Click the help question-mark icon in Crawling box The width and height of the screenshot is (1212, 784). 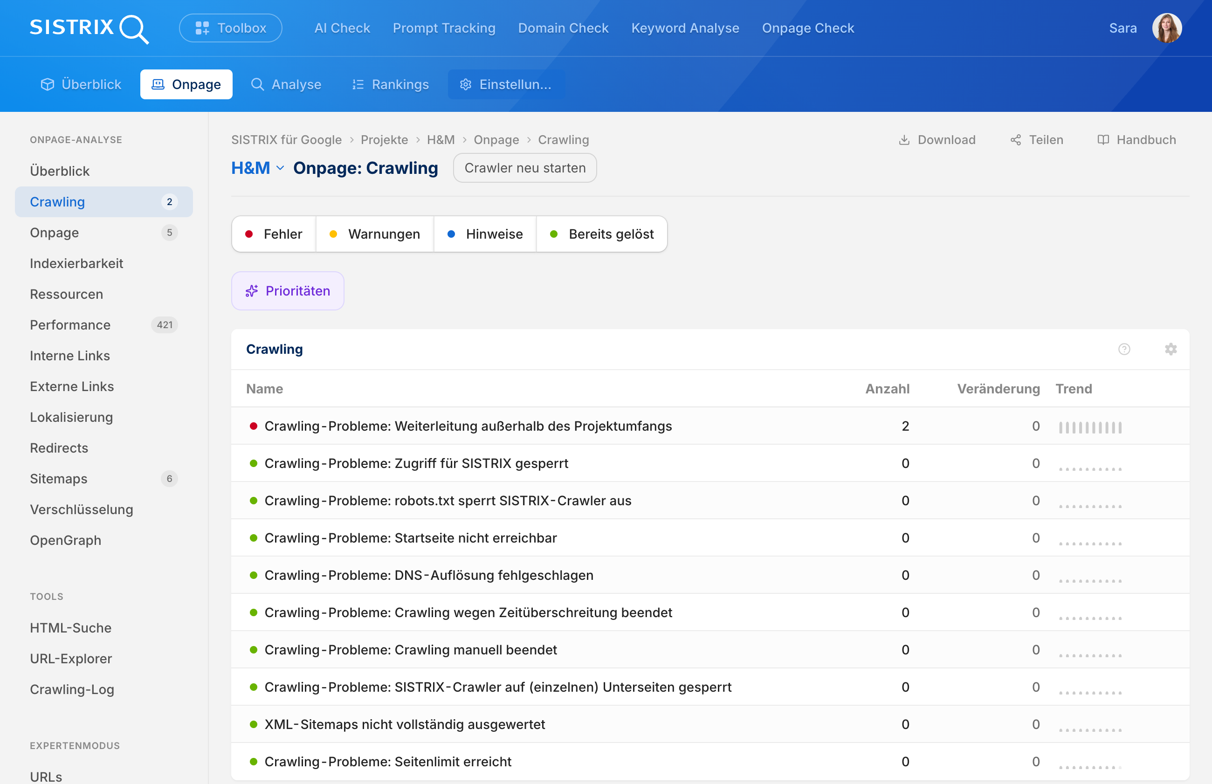[x=1124, y=349]
